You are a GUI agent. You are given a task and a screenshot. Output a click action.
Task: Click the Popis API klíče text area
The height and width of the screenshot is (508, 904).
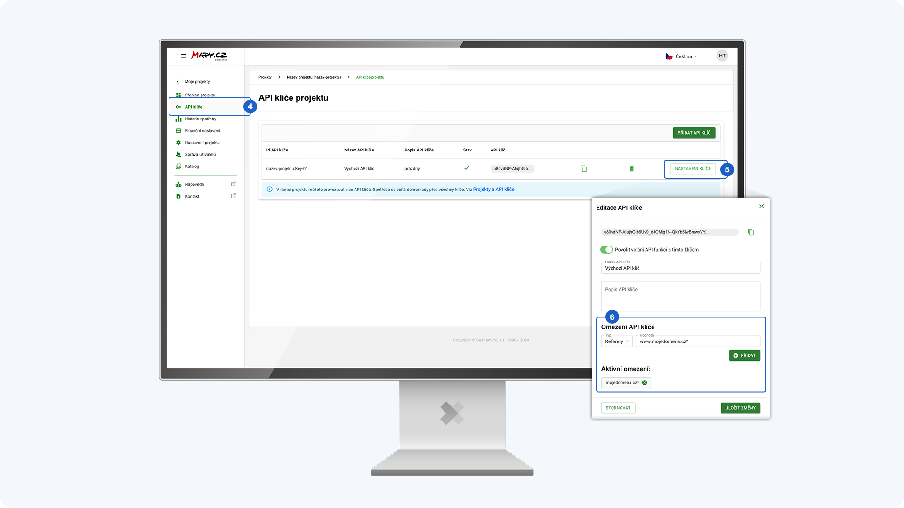(680, 296)
